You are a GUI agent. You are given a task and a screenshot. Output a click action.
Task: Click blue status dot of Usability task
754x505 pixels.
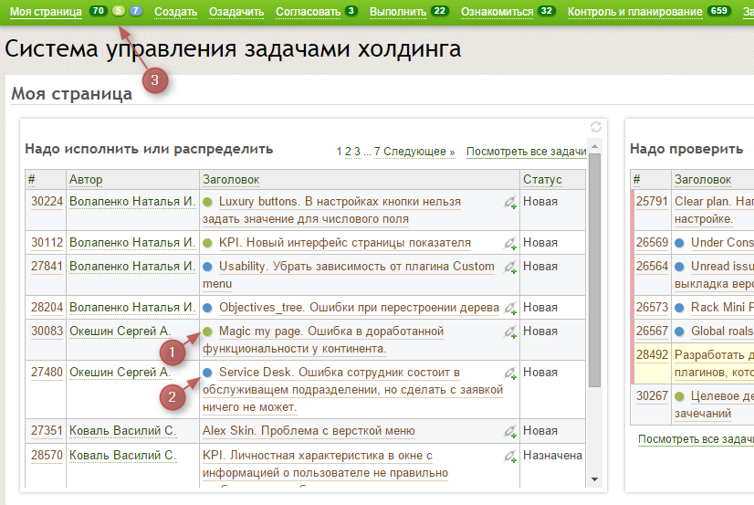(208, 267)
